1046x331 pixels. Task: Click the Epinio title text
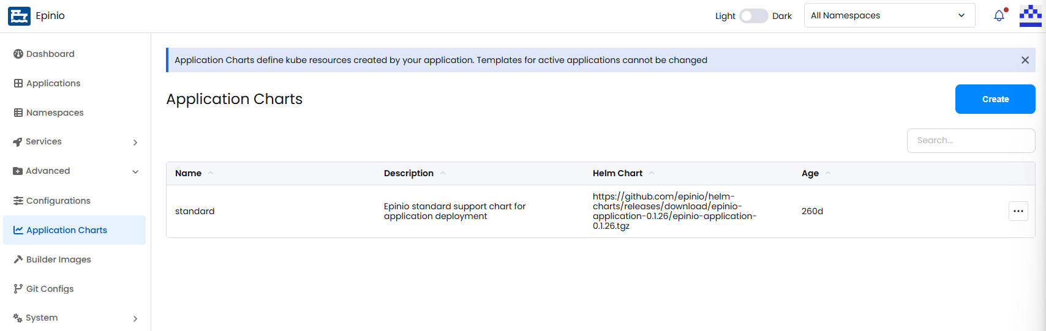[x=50, y=16]
